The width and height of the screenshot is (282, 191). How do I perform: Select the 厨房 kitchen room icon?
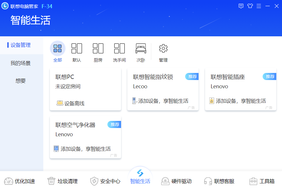point(98,48)
